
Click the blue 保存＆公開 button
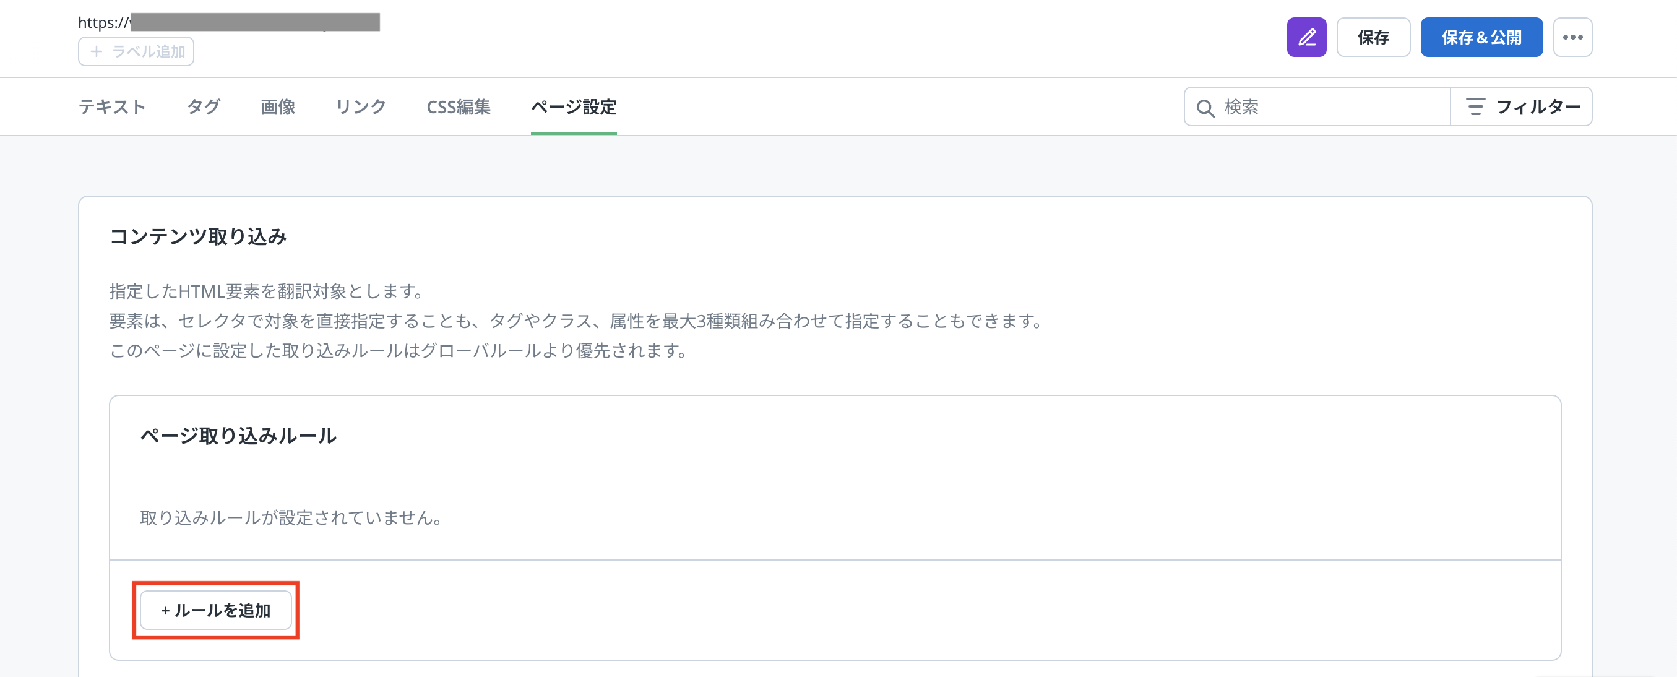[x=1481, y=37]
